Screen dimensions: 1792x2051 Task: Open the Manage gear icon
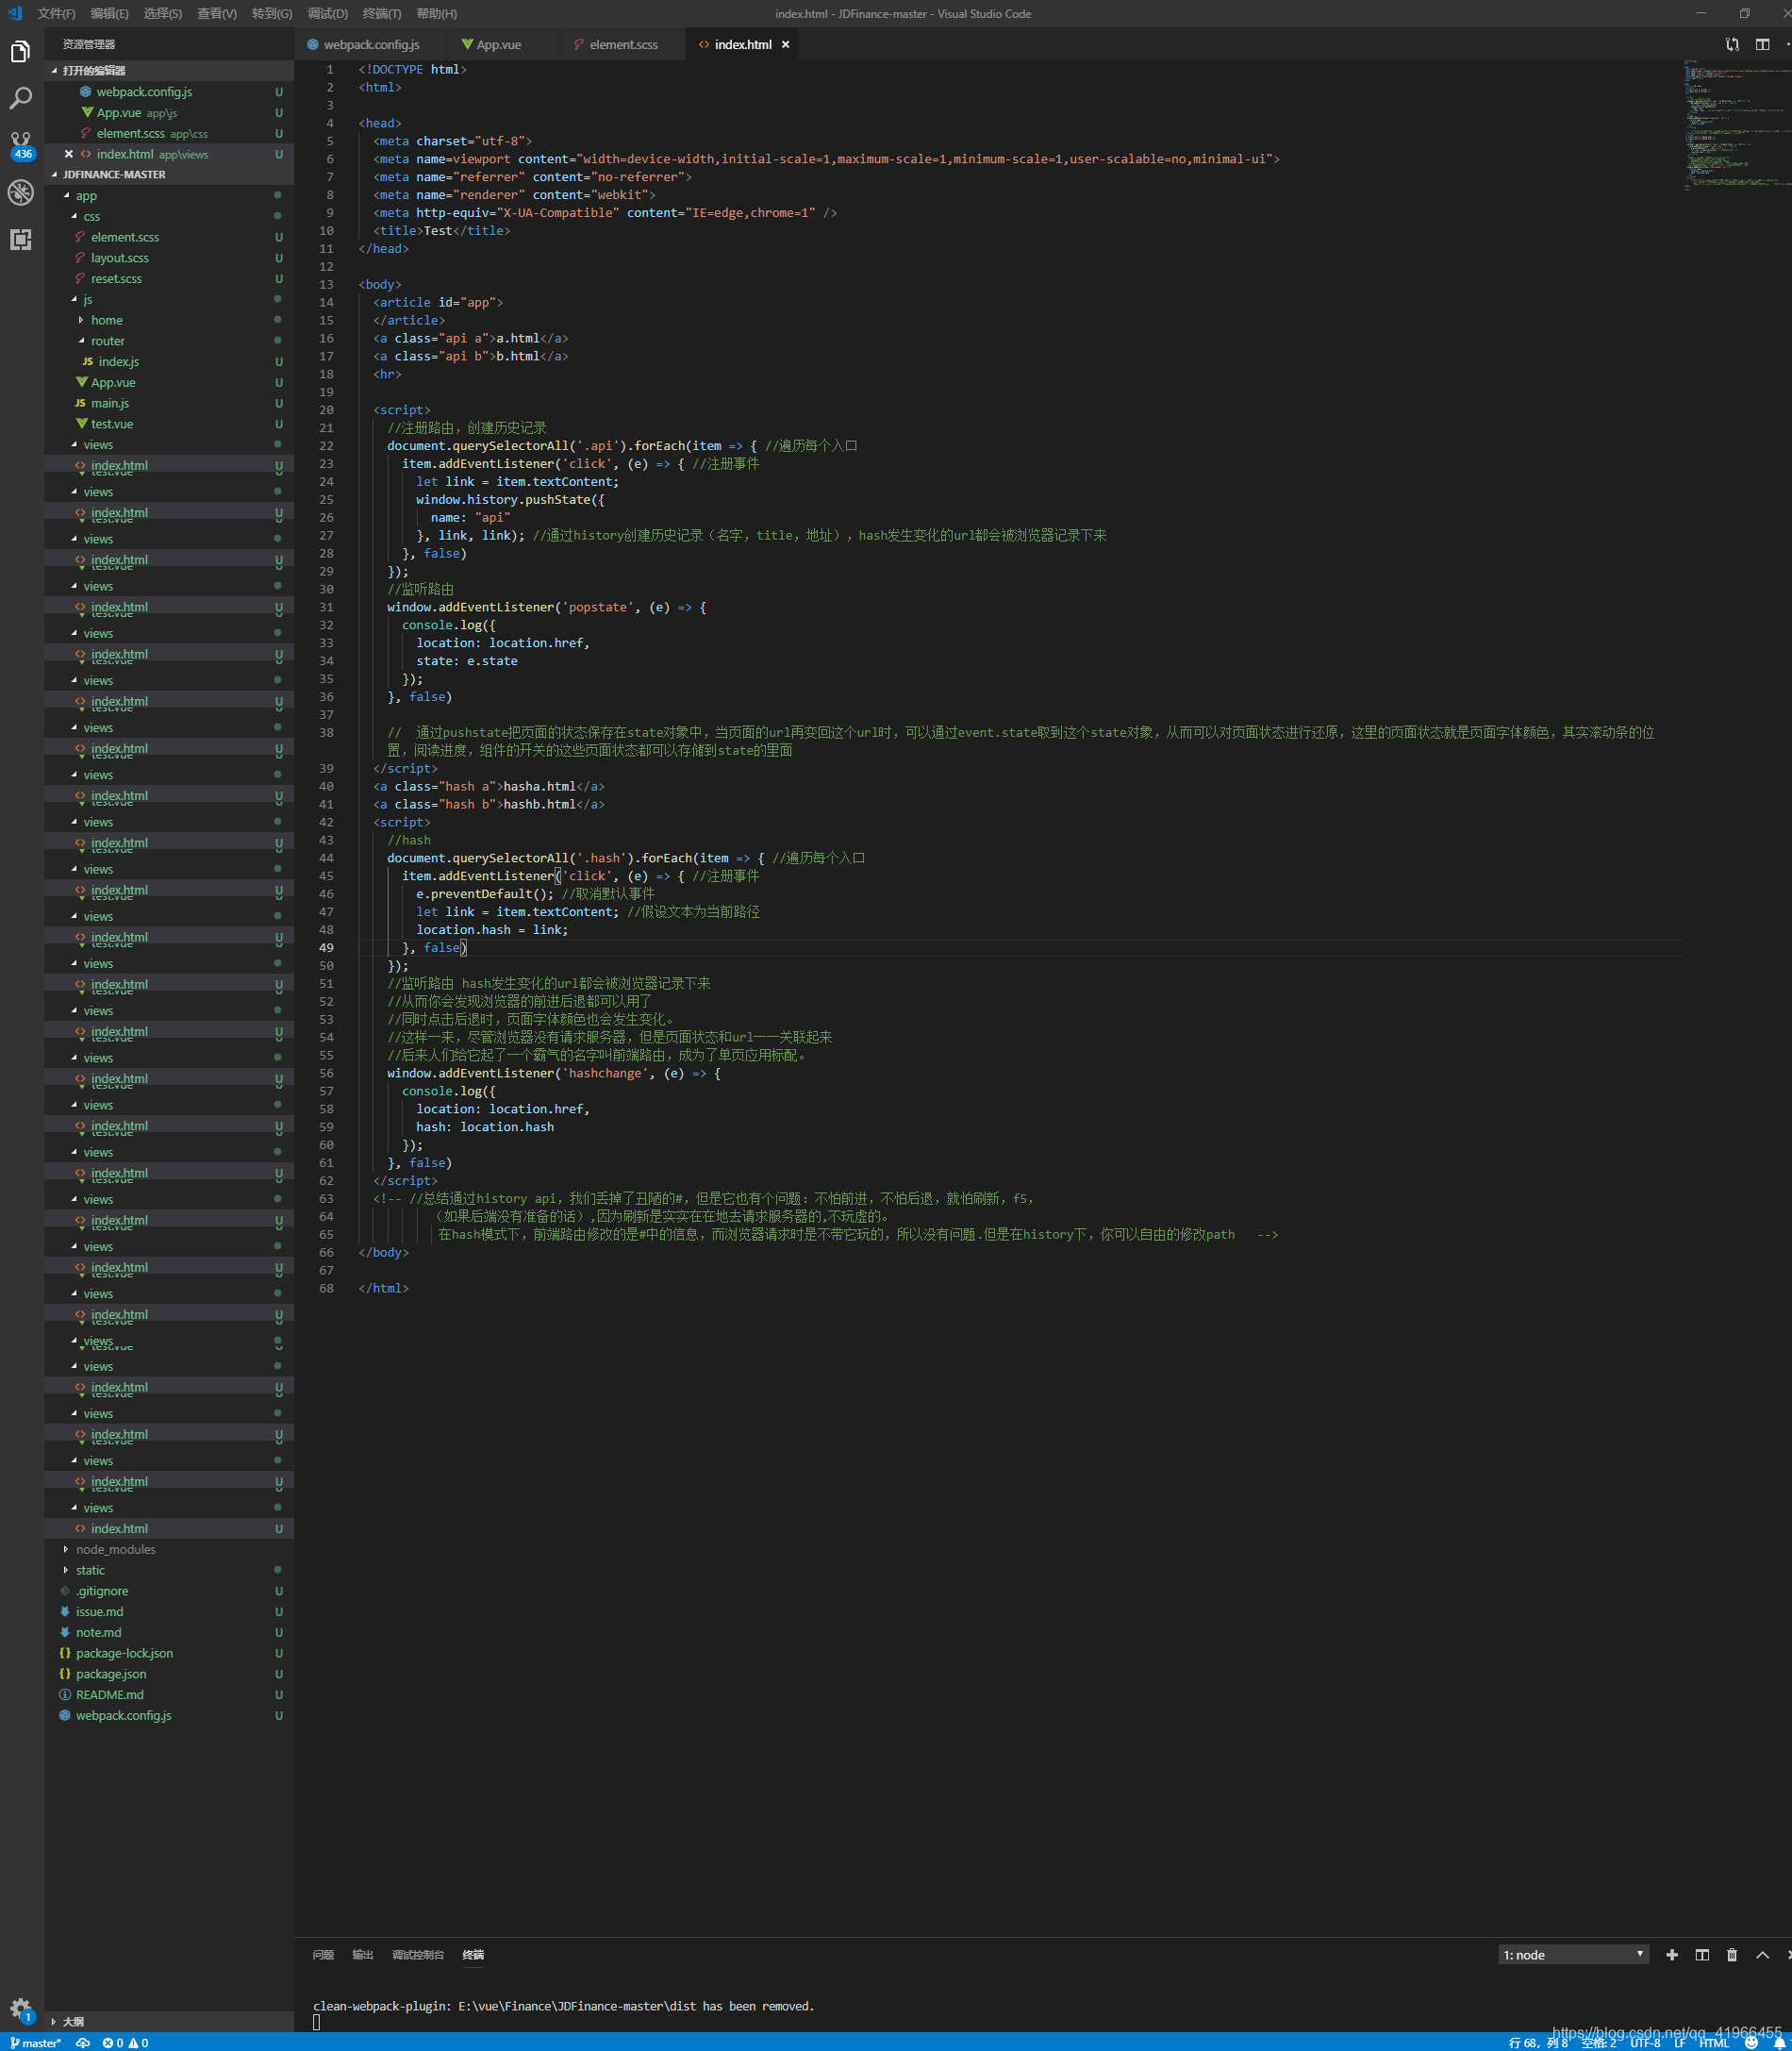pos(21,2009)
